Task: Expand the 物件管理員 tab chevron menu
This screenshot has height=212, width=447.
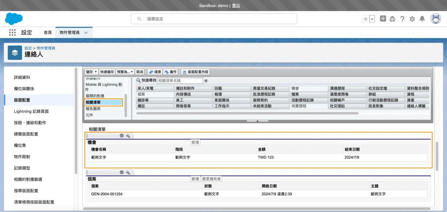Action: tap(86, 33)
